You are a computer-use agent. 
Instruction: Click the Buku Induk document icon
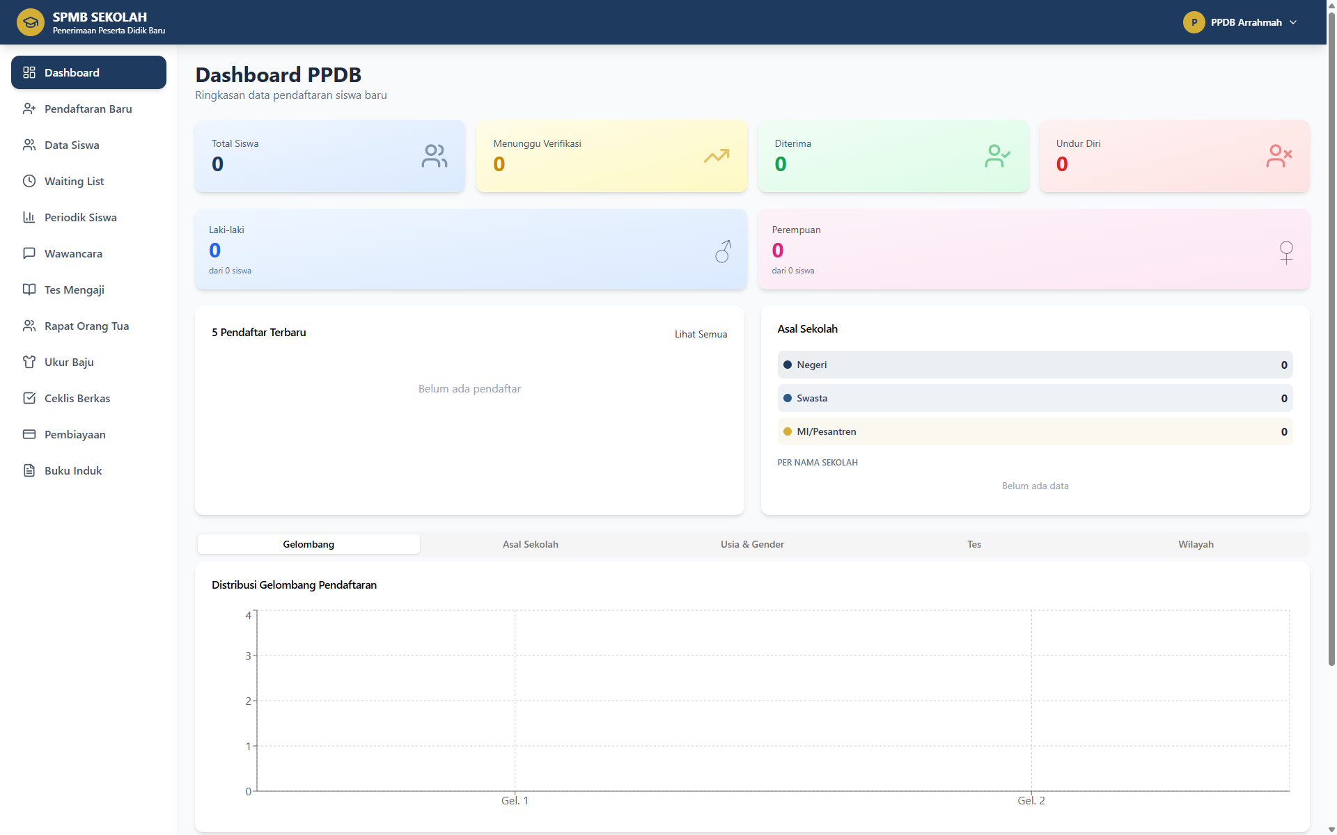(29, 470)
